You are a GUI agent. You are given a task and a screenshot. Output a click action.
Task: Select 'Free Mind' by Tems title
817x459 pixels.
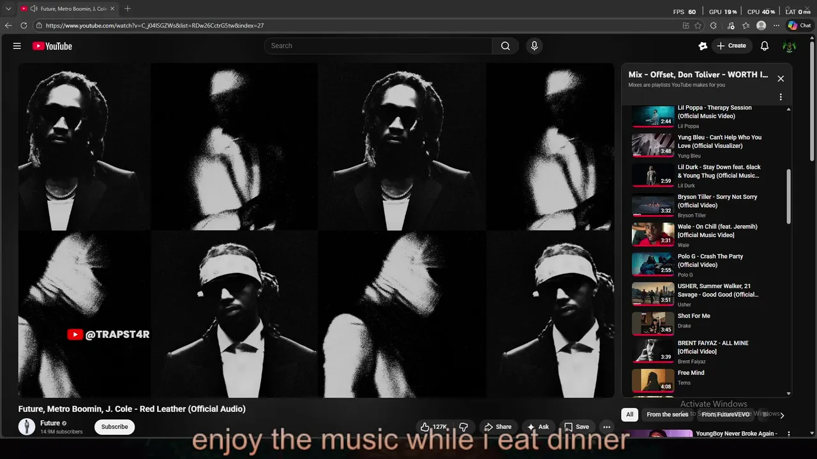pyautogui.click(x=691, y=373)
